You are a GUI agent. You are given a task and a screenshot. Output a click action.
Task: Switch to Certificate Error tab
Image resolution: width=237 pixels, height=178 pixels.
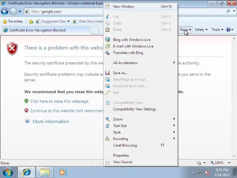(x=46, y=30)
